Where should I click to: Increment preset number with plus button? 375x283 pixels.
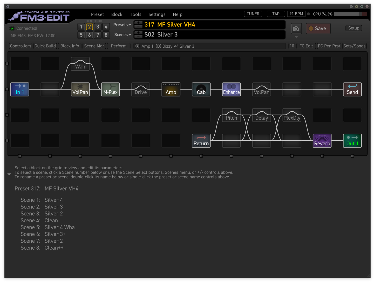pyautogui.click(x=139, y=23)
